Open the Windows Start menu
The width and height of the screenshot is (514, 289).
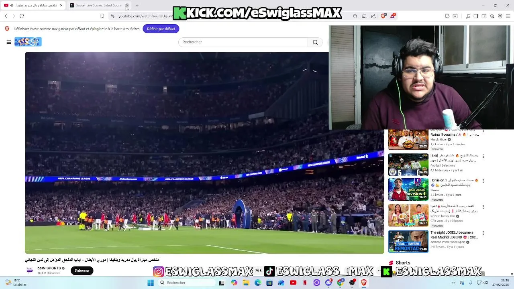pos(151,283)
